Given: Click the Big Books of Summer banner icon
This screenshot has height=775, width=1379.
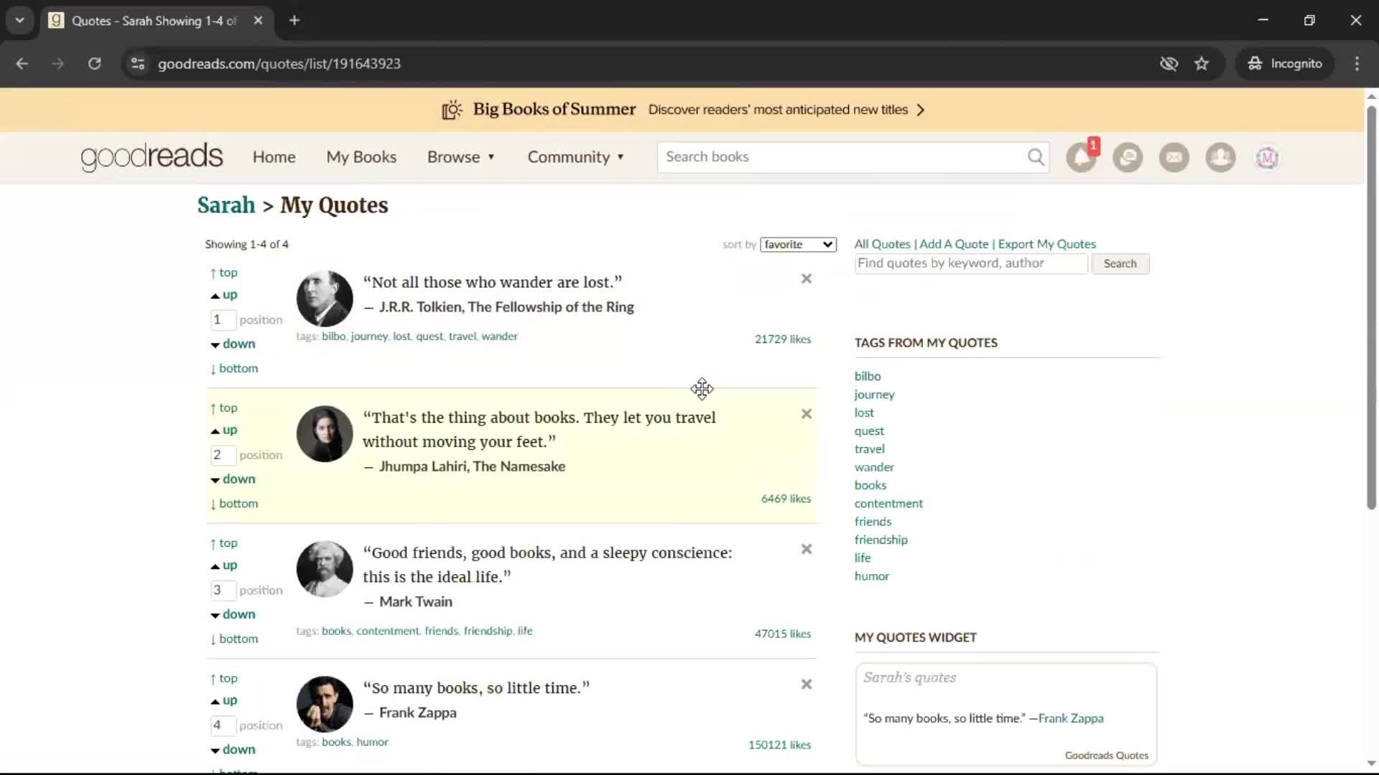Looking at the screenshot, I should (452, 110).
